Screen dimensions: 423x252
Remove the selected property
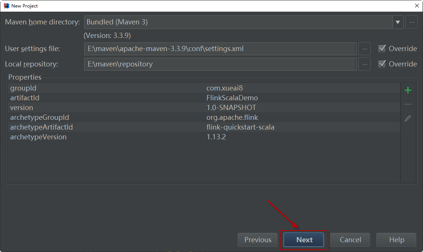(408, 104)
